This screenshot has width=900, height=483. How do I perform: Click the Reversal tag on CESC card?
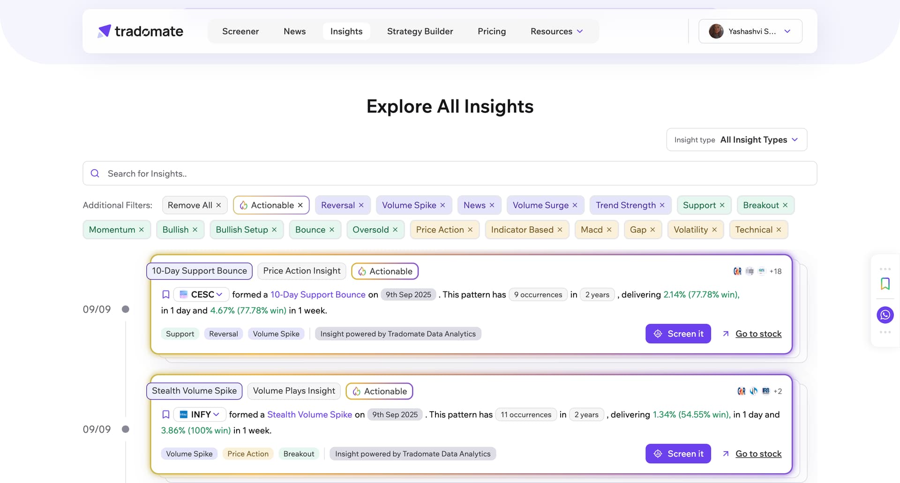point(224,334)
